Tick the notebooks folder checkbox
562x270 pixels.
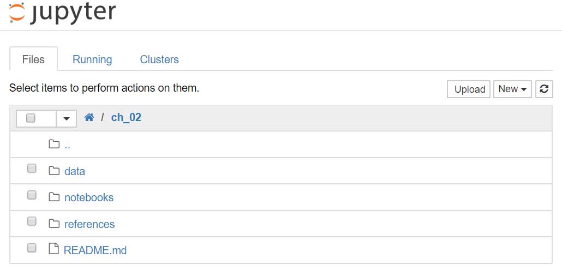(x=32, y=195)
